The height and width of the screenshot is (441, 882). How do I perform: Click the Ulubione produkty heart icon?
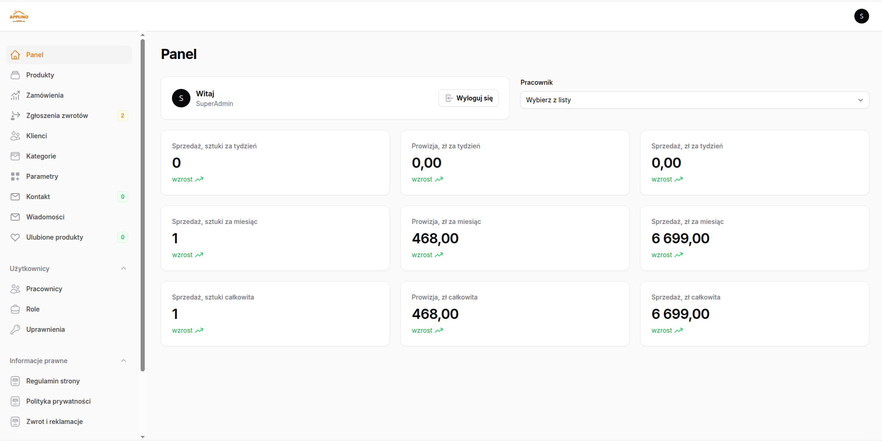[x=15, y=237]
